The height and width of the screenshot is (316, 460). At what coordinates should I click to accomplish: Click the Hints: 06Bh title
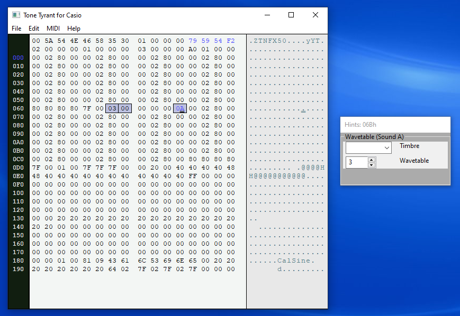click(360, 125)
